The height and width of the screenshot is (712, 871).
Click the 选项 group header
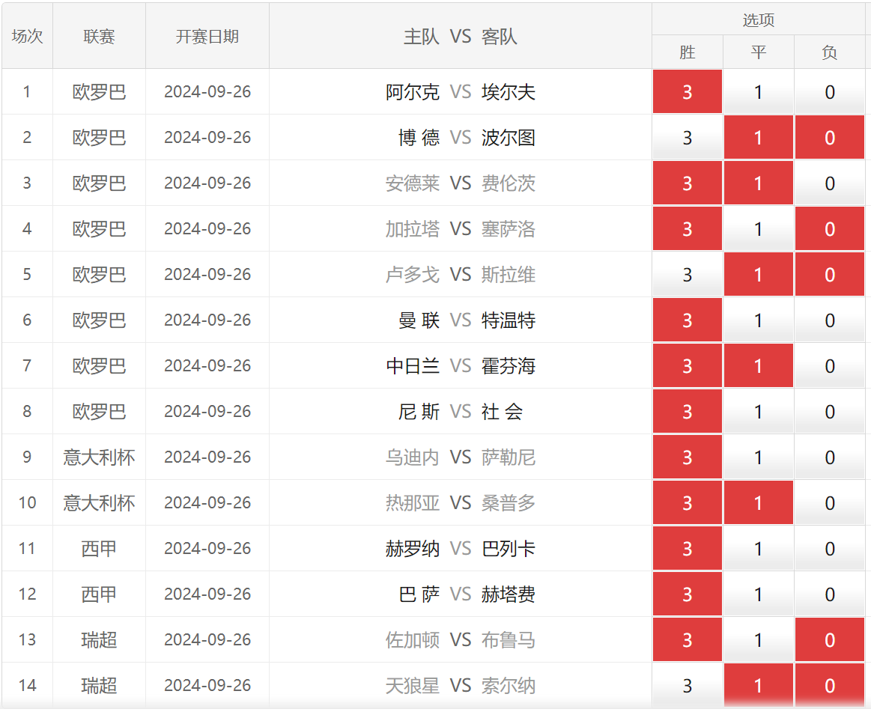click(x=758, y=20)
